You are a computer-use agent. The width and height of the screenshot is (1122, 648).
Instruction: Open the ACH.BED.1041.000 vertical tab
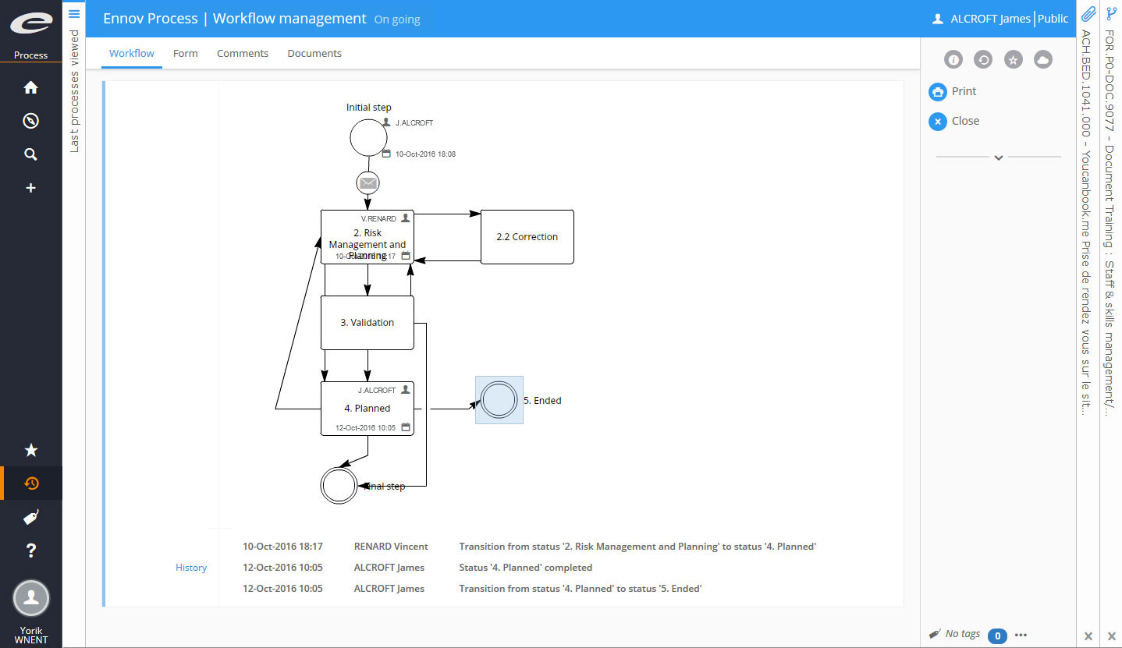coord(1087,222)
